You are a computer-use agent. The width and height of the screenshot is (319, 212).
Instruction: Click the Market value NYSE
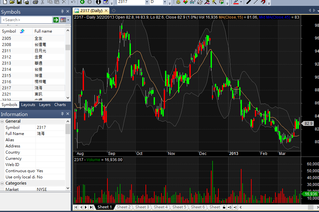pos(42,189)
